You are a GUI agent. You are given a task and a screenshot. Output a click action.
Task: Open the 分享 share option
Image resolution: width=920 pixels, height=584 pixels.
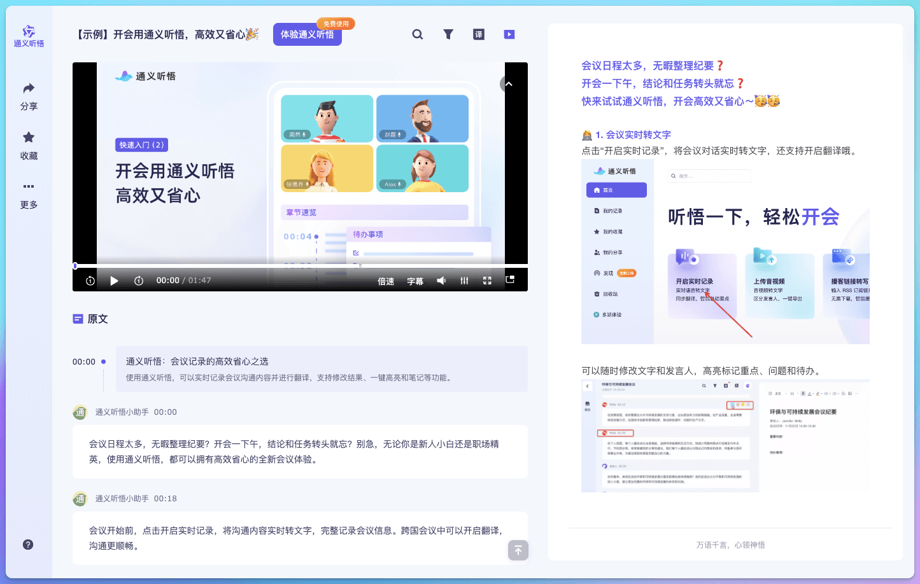pos(29,97)
